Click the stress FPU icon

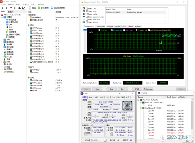tap(84, 11)
